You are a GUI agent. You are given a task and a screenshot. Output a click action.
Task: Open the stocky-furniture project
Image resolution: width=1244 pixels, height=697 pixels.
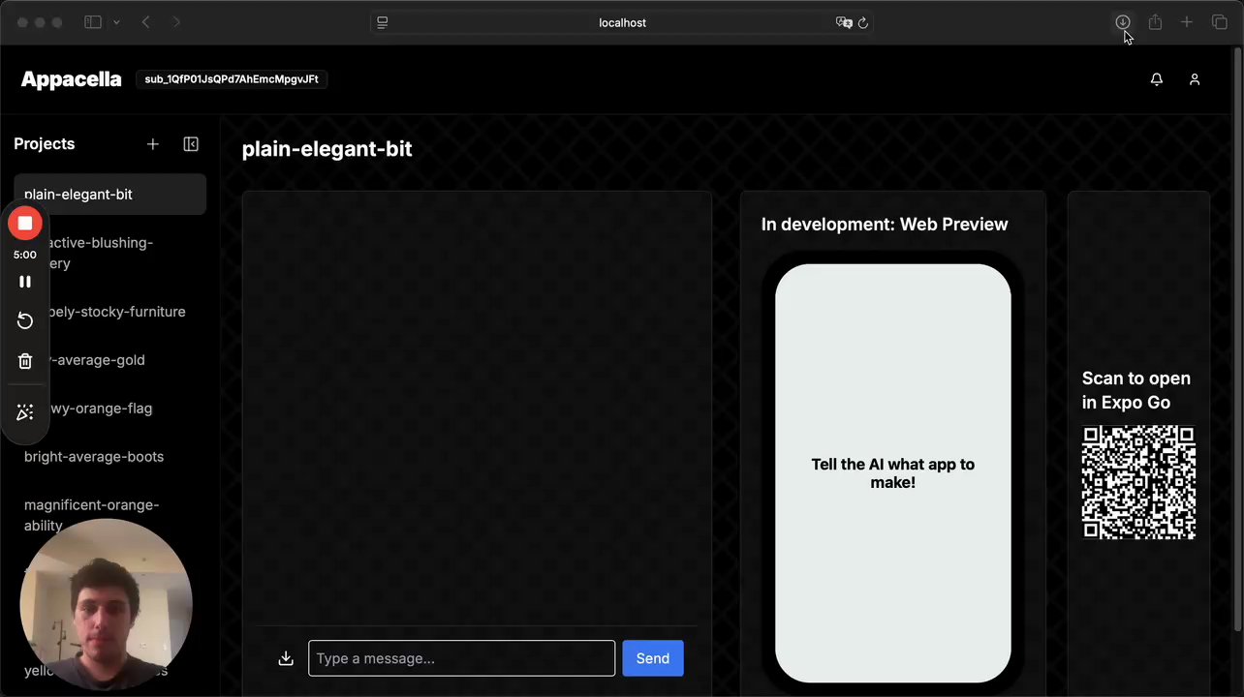point(110,312)
